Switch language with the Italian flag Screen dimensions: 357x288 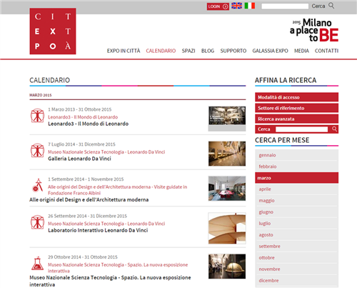pos(250,6)
